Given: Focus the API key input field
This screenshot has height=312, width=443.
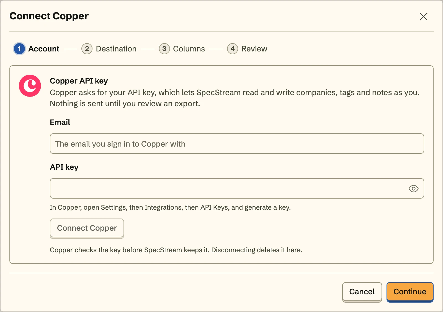Looking at the screenshot, I should (237, 188).
